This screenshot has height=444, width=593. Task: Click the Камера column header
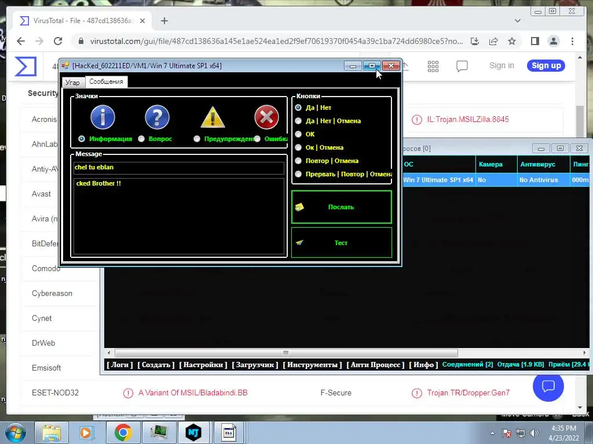[x=496, y=164]
